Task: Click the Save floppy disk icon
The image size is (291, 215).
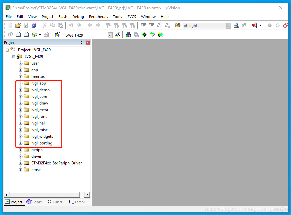Action: tap(26, 25)
